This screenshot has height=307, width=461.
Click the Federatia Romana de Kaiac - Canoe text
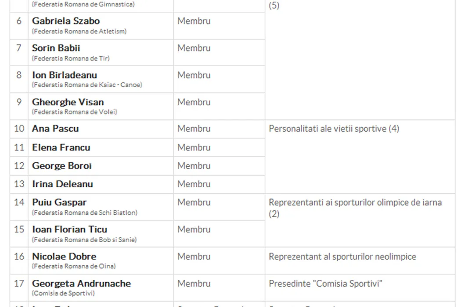(x=87, y=85)
